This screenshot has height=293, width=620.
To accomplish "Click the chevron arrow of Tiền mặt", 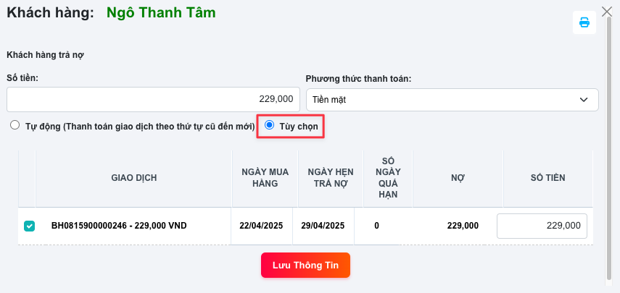I will [584, 100].
